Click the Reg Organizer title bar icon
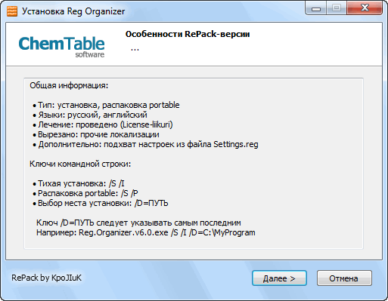Screen dimensions: 388x301 pos(12,11)
